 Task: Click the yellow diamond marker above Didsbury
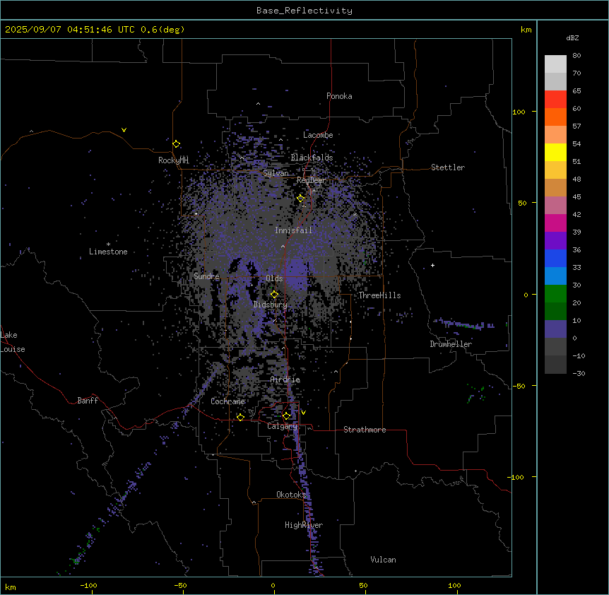(275, 295)
